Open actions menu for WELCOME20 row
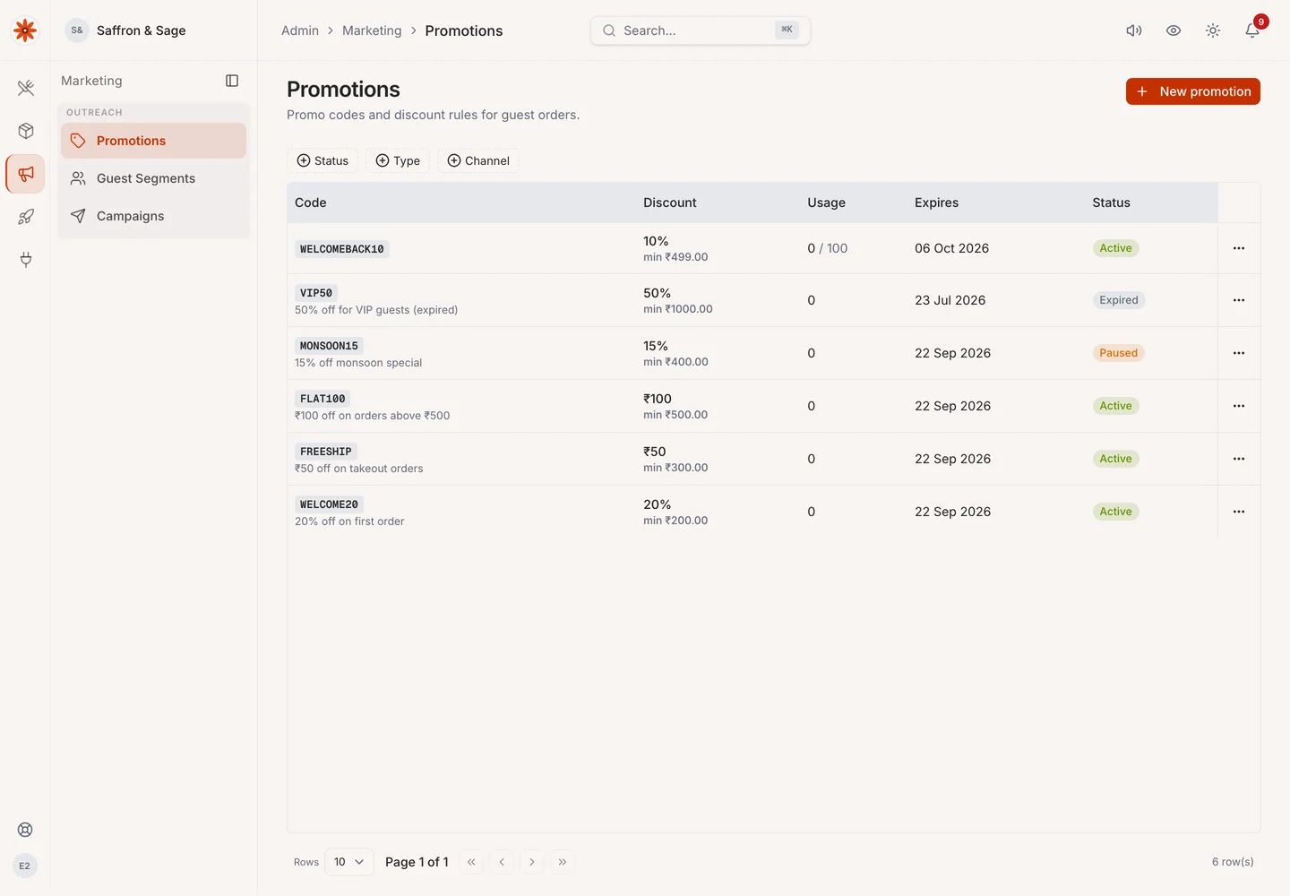1290x896 pixels. point(1239,512)
